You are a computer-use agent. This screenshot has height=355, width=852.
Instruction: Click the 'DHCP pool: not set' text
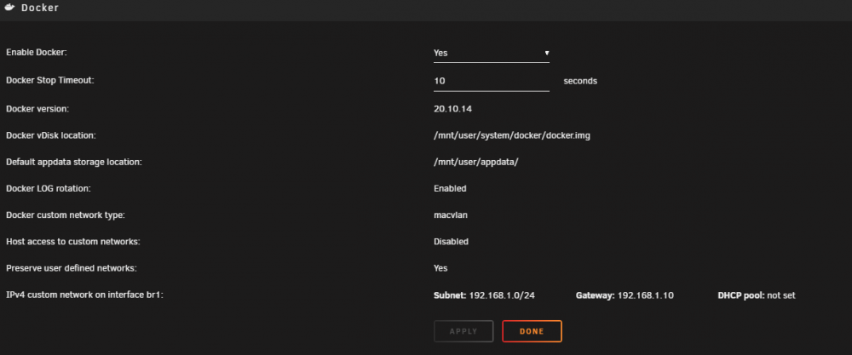[x=757, y=295]
